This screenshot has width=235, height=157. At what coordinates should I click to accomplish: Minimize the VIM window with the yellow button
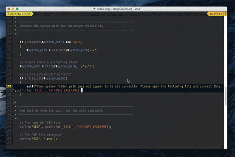click(13, 9)
